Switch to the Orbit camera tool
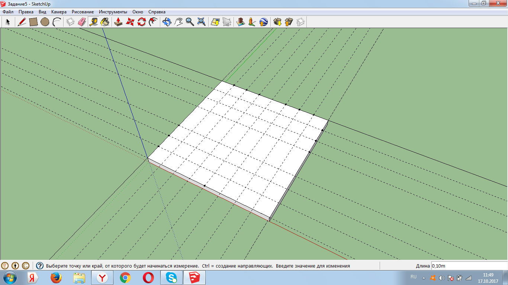Image resolution: width=508 pixels, height=285 pixels. click(x=167, y=22)
